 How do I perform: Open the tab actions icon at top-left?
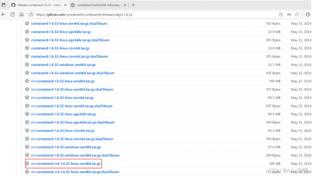pyautogui.click(x=3, y=5)
